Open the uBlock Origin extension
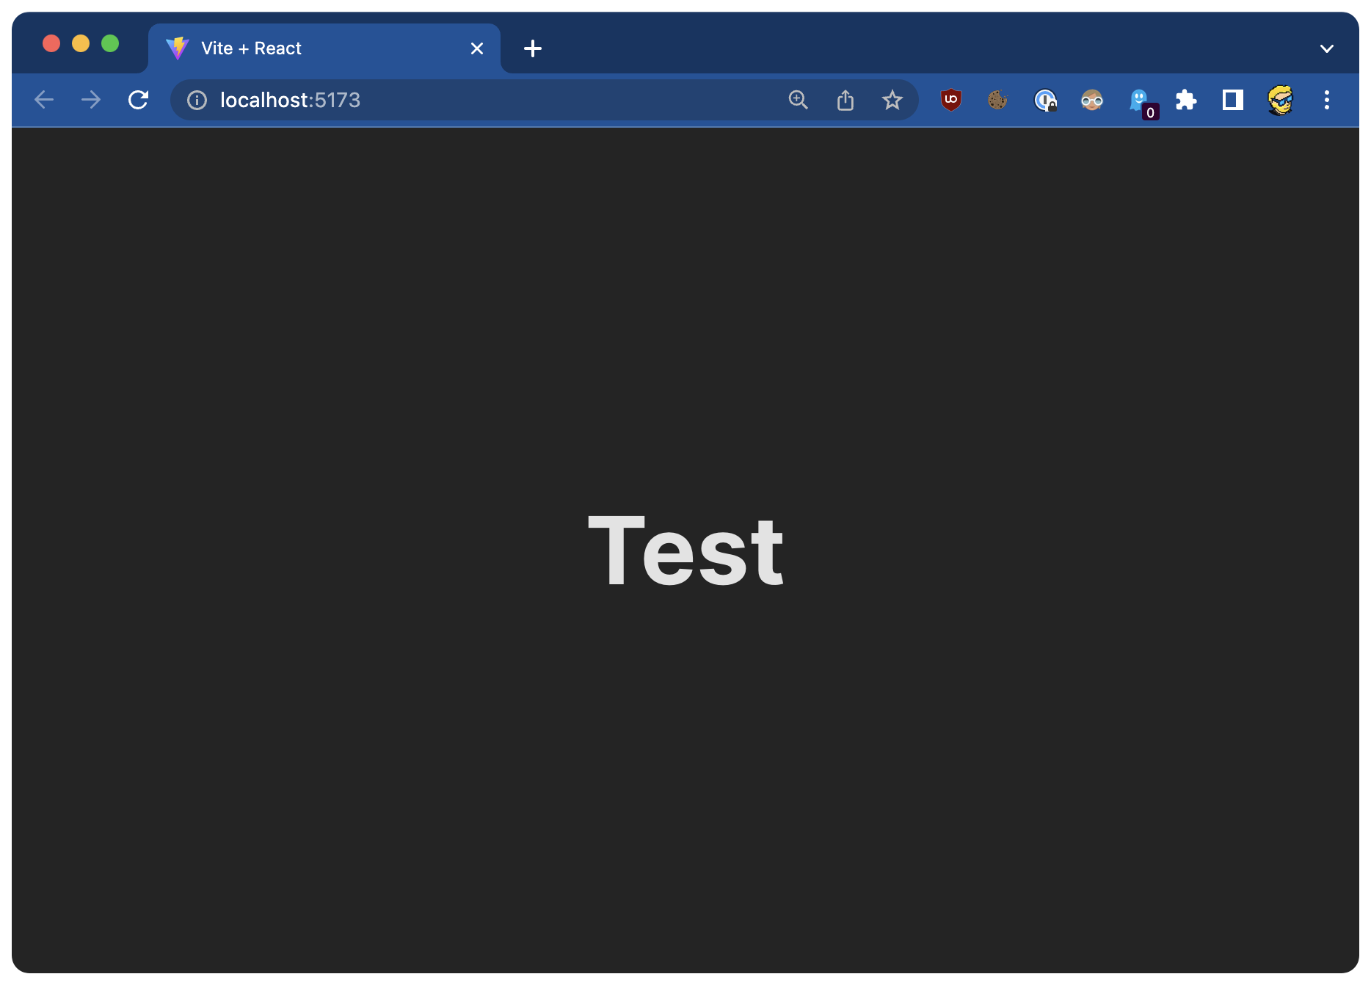1371x985 pixels. point(950,100)
